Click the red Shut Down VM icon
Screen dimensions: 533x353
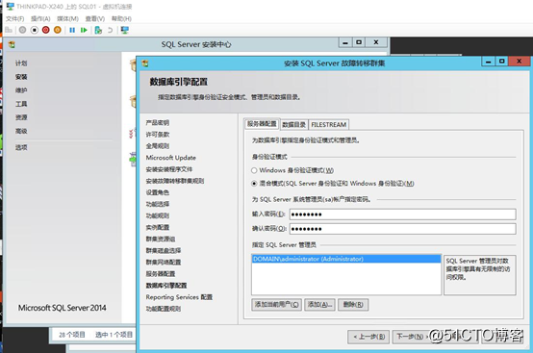tap(46, 30)
